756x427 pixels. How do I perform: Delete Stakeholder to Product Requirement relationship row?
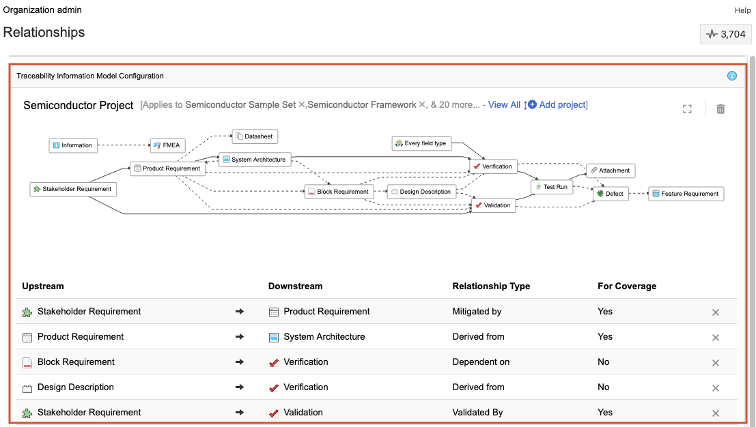716,312
